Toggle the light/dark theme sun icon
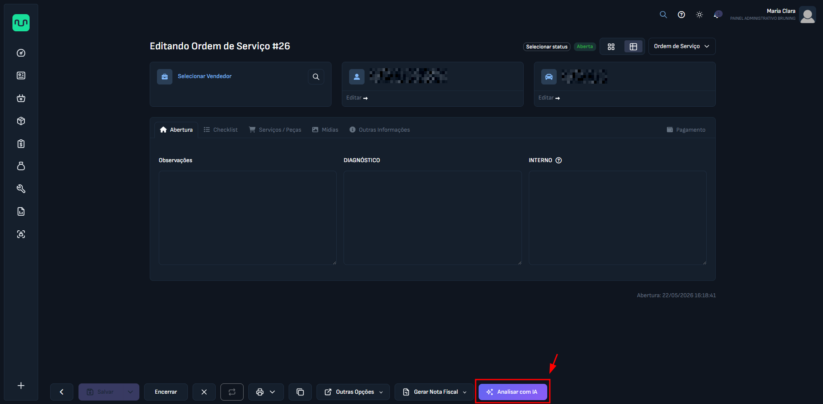 coord(699,15)
